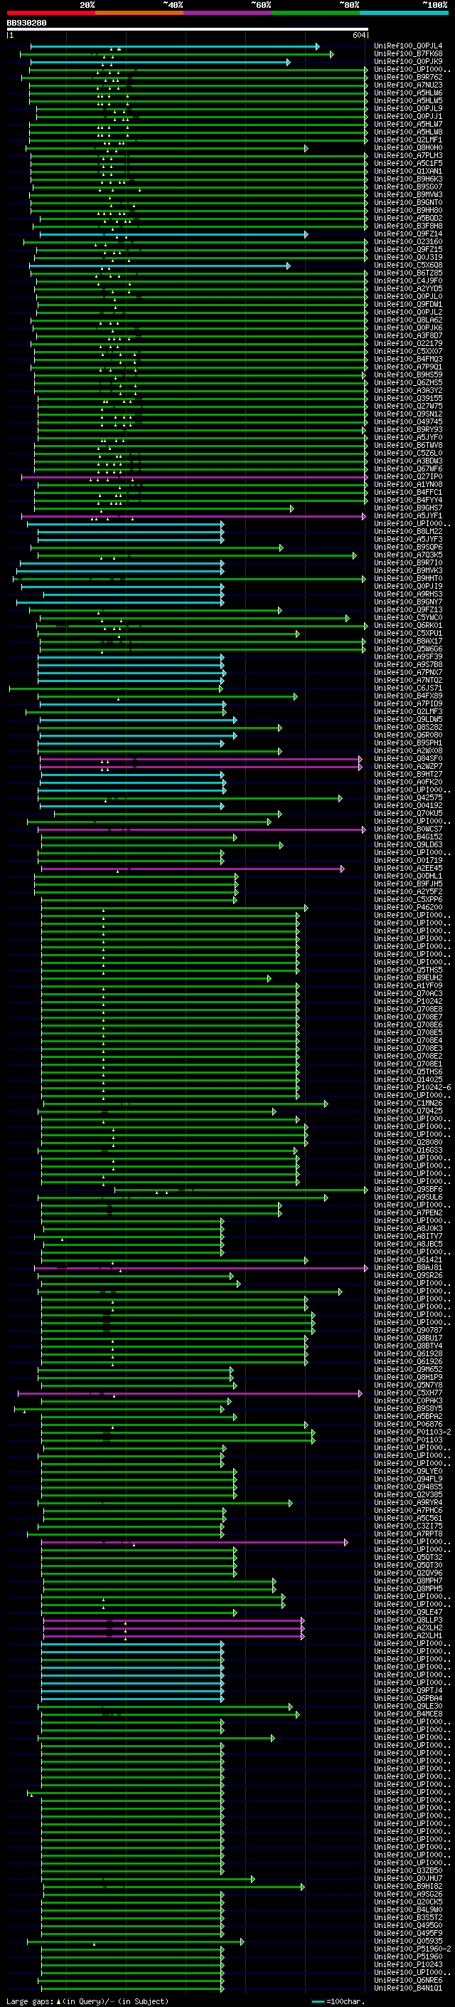
Task: Click label UniRef100_C1MN26
Action: [x=408, y=1104]
